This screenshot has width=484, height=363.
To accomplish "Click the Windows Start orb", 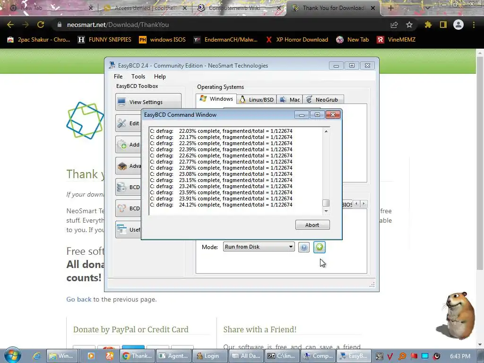I will point(13,355).
